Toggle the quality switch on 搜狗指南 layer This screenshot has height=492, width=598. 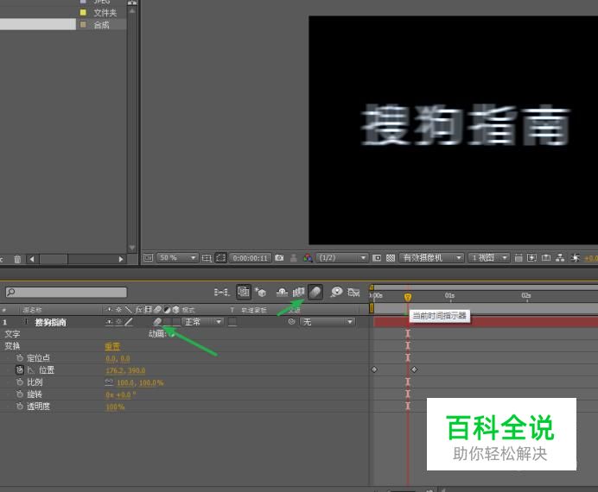click(x=129, y=322)
